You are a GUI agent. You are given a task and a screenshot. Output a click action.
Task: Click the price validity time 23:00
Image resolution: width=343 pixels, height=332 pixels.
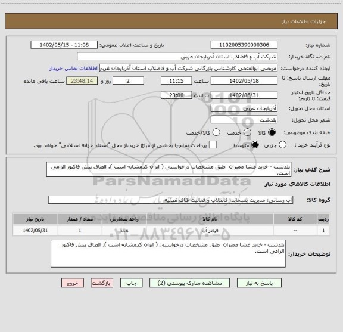pyautogui.click(x=176, y=95)
